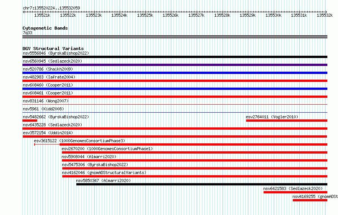Select the red esv2764011 variant bar
The width and height of the screenshot is (338, 215).
tap(287, 121)
